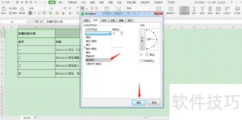
Task: Toggle bold formatting button
Action: pyautogui.click(x=30, y=13)
